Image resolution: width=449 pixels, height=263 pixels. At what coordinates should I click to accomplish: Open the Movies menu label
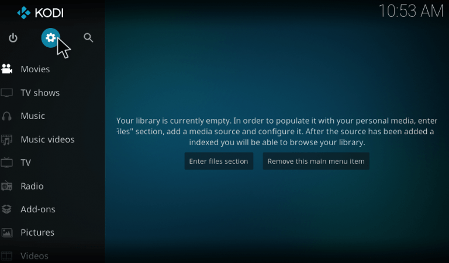[x=35, y=69]
